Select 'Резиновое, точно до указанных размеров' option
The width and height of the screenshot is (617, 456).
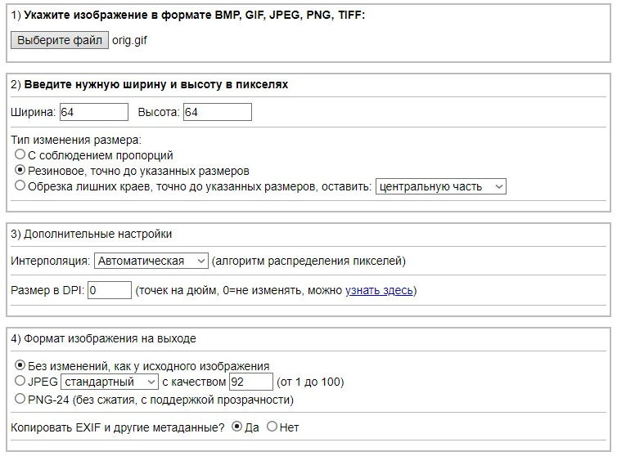click(x=20, y=170)
